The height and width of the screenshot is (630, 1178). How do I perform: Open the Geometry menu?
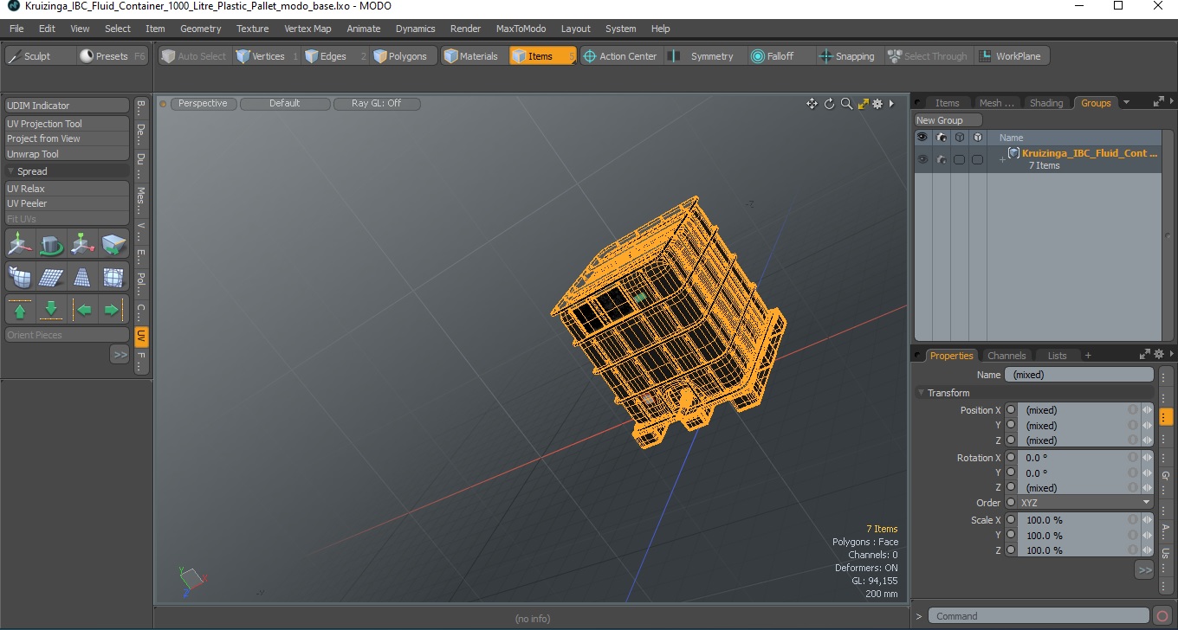[x=200, y=29]
